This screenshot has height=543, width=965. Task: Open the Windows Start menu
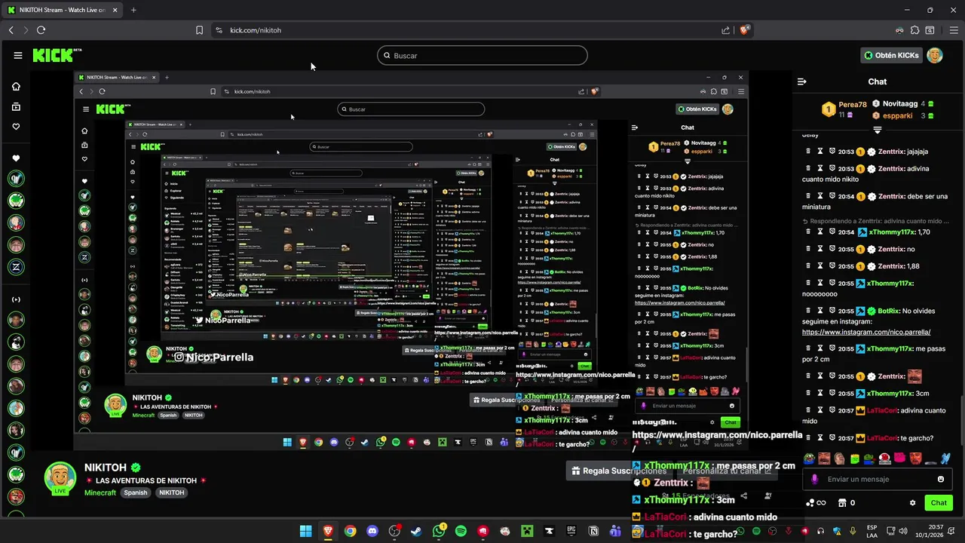(305, 531)
